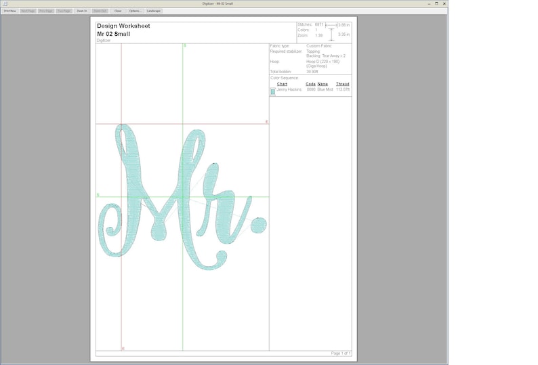Click the 'Color Sequence' heading
The width and height of the screenshot is (538, 365).
pos(285,78)
